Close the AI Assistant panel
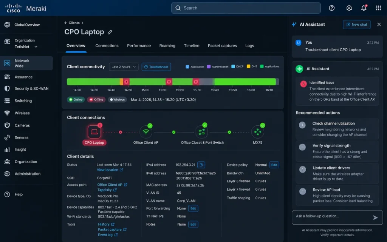 click(x=379, y=25)
